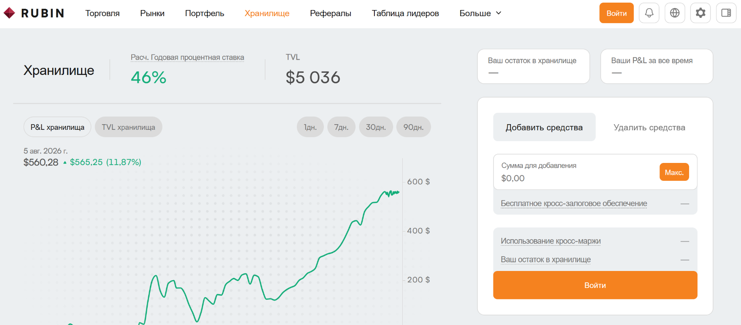Click the RUBIN logo icon

9,13
